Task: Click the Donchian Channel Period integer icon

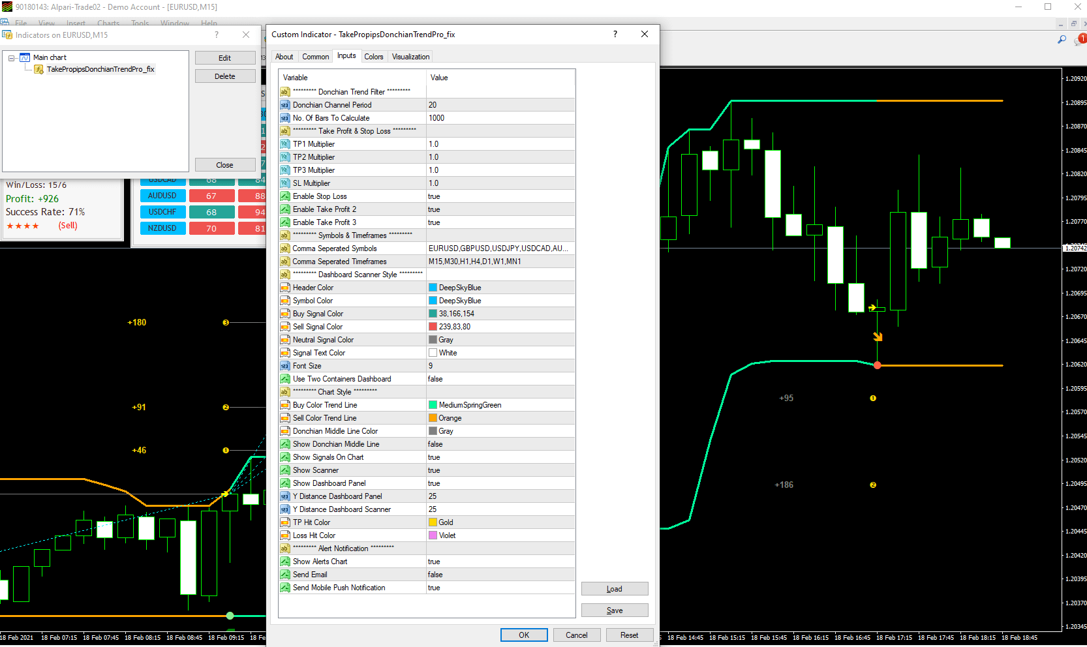Action: pyautogui.click(x=284, y=105)
